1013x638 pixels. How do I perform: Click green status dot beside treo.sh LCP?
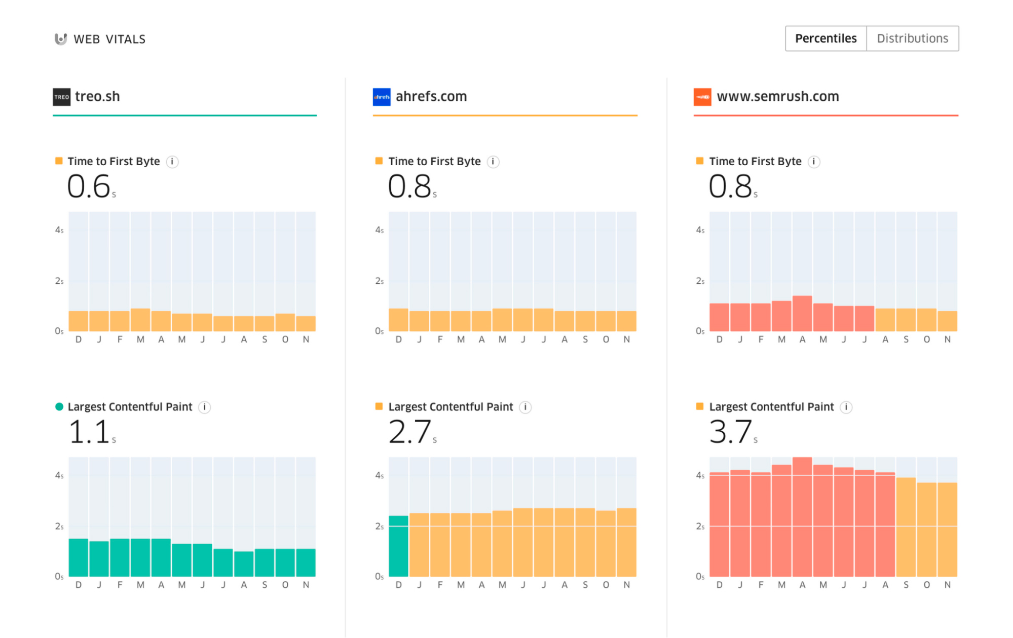[59, 406]
